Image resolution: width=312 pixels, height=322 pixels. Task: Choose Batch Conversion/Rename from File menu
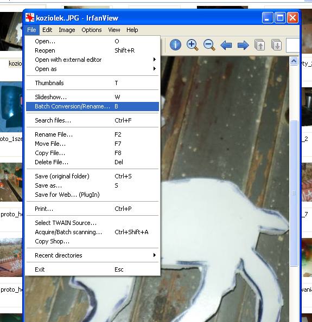(92, 106)
